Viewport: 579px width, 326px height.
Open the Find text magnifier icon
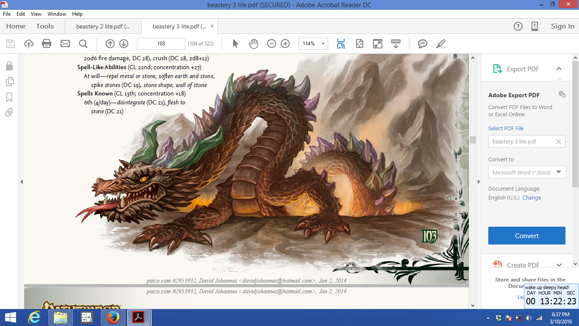[83, 43]
